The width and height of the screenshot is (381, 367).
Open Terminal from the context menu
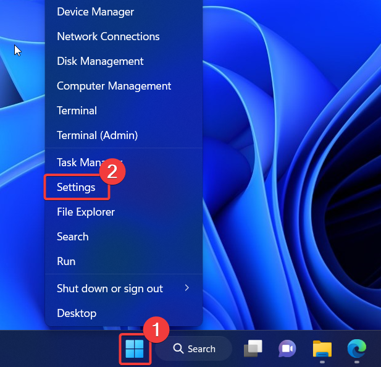pos(124,111)
